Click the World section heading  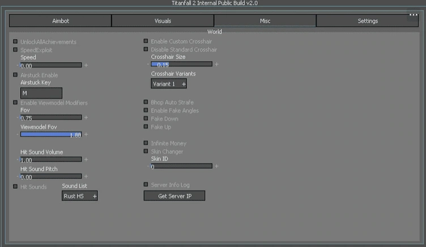coord(215,32)
